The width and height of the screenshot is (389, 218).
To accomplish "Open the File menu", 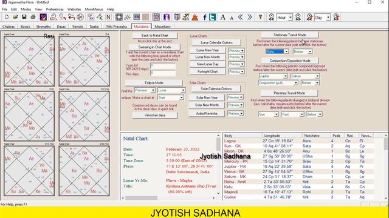I will (x=5, y=9).
